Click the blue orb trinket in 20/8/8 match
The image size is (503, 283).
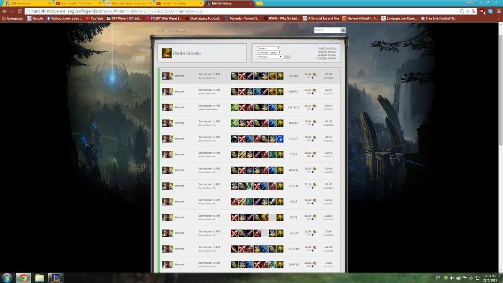click(280, 139)
